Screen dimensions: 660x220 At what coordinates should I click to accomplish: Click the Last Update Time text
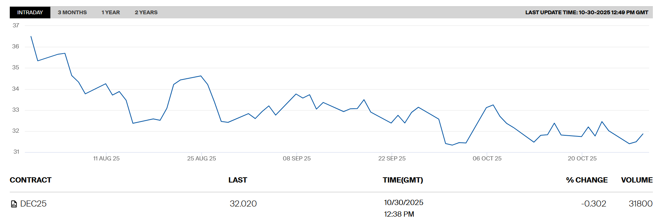pyautogui.click(x=586, y=12)
